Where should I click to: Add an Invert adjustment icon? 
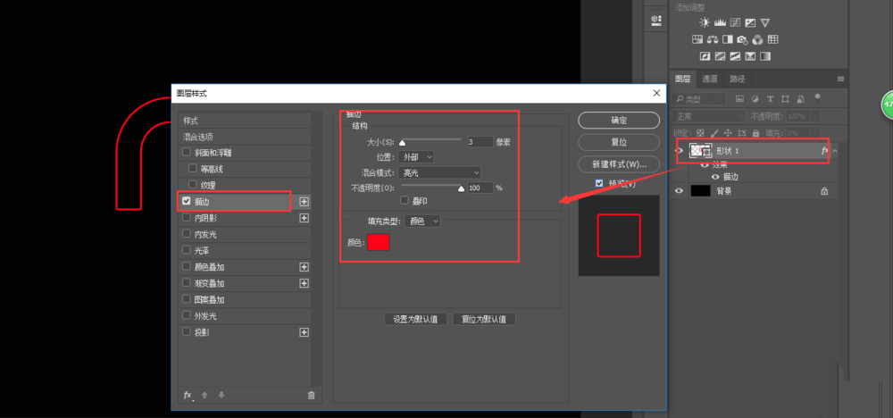point(705,55)
